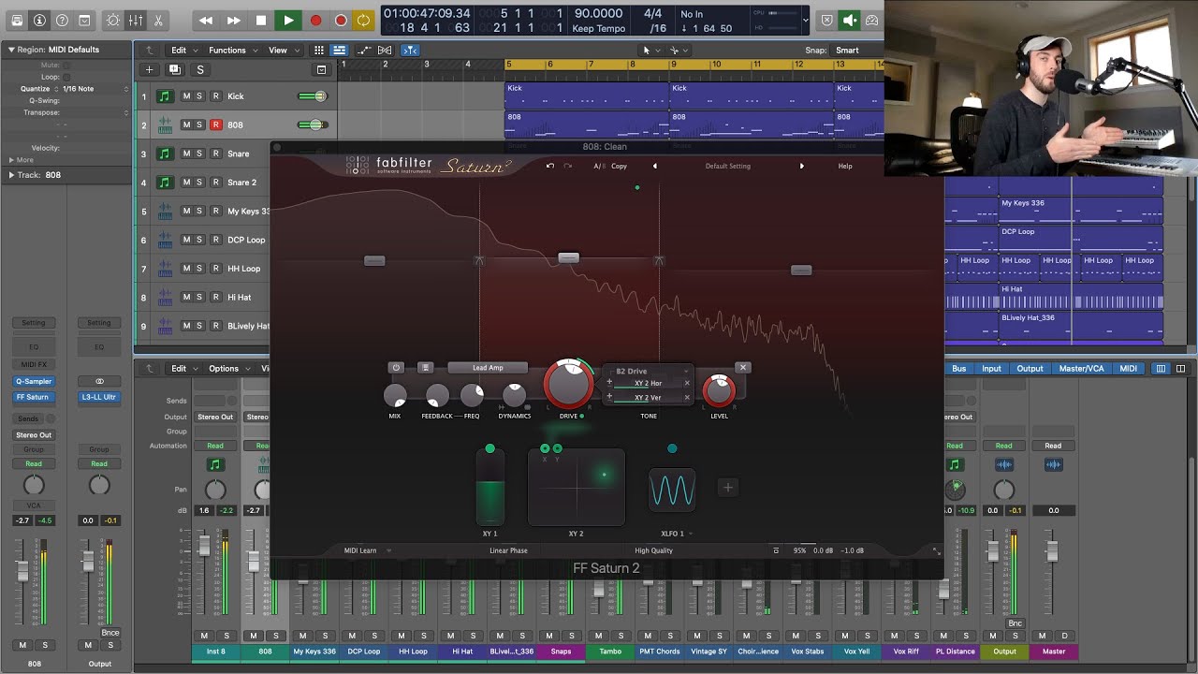The image size is (1198, 674).
Task: Click the Saturn Undo arrow
Action: 550,166
